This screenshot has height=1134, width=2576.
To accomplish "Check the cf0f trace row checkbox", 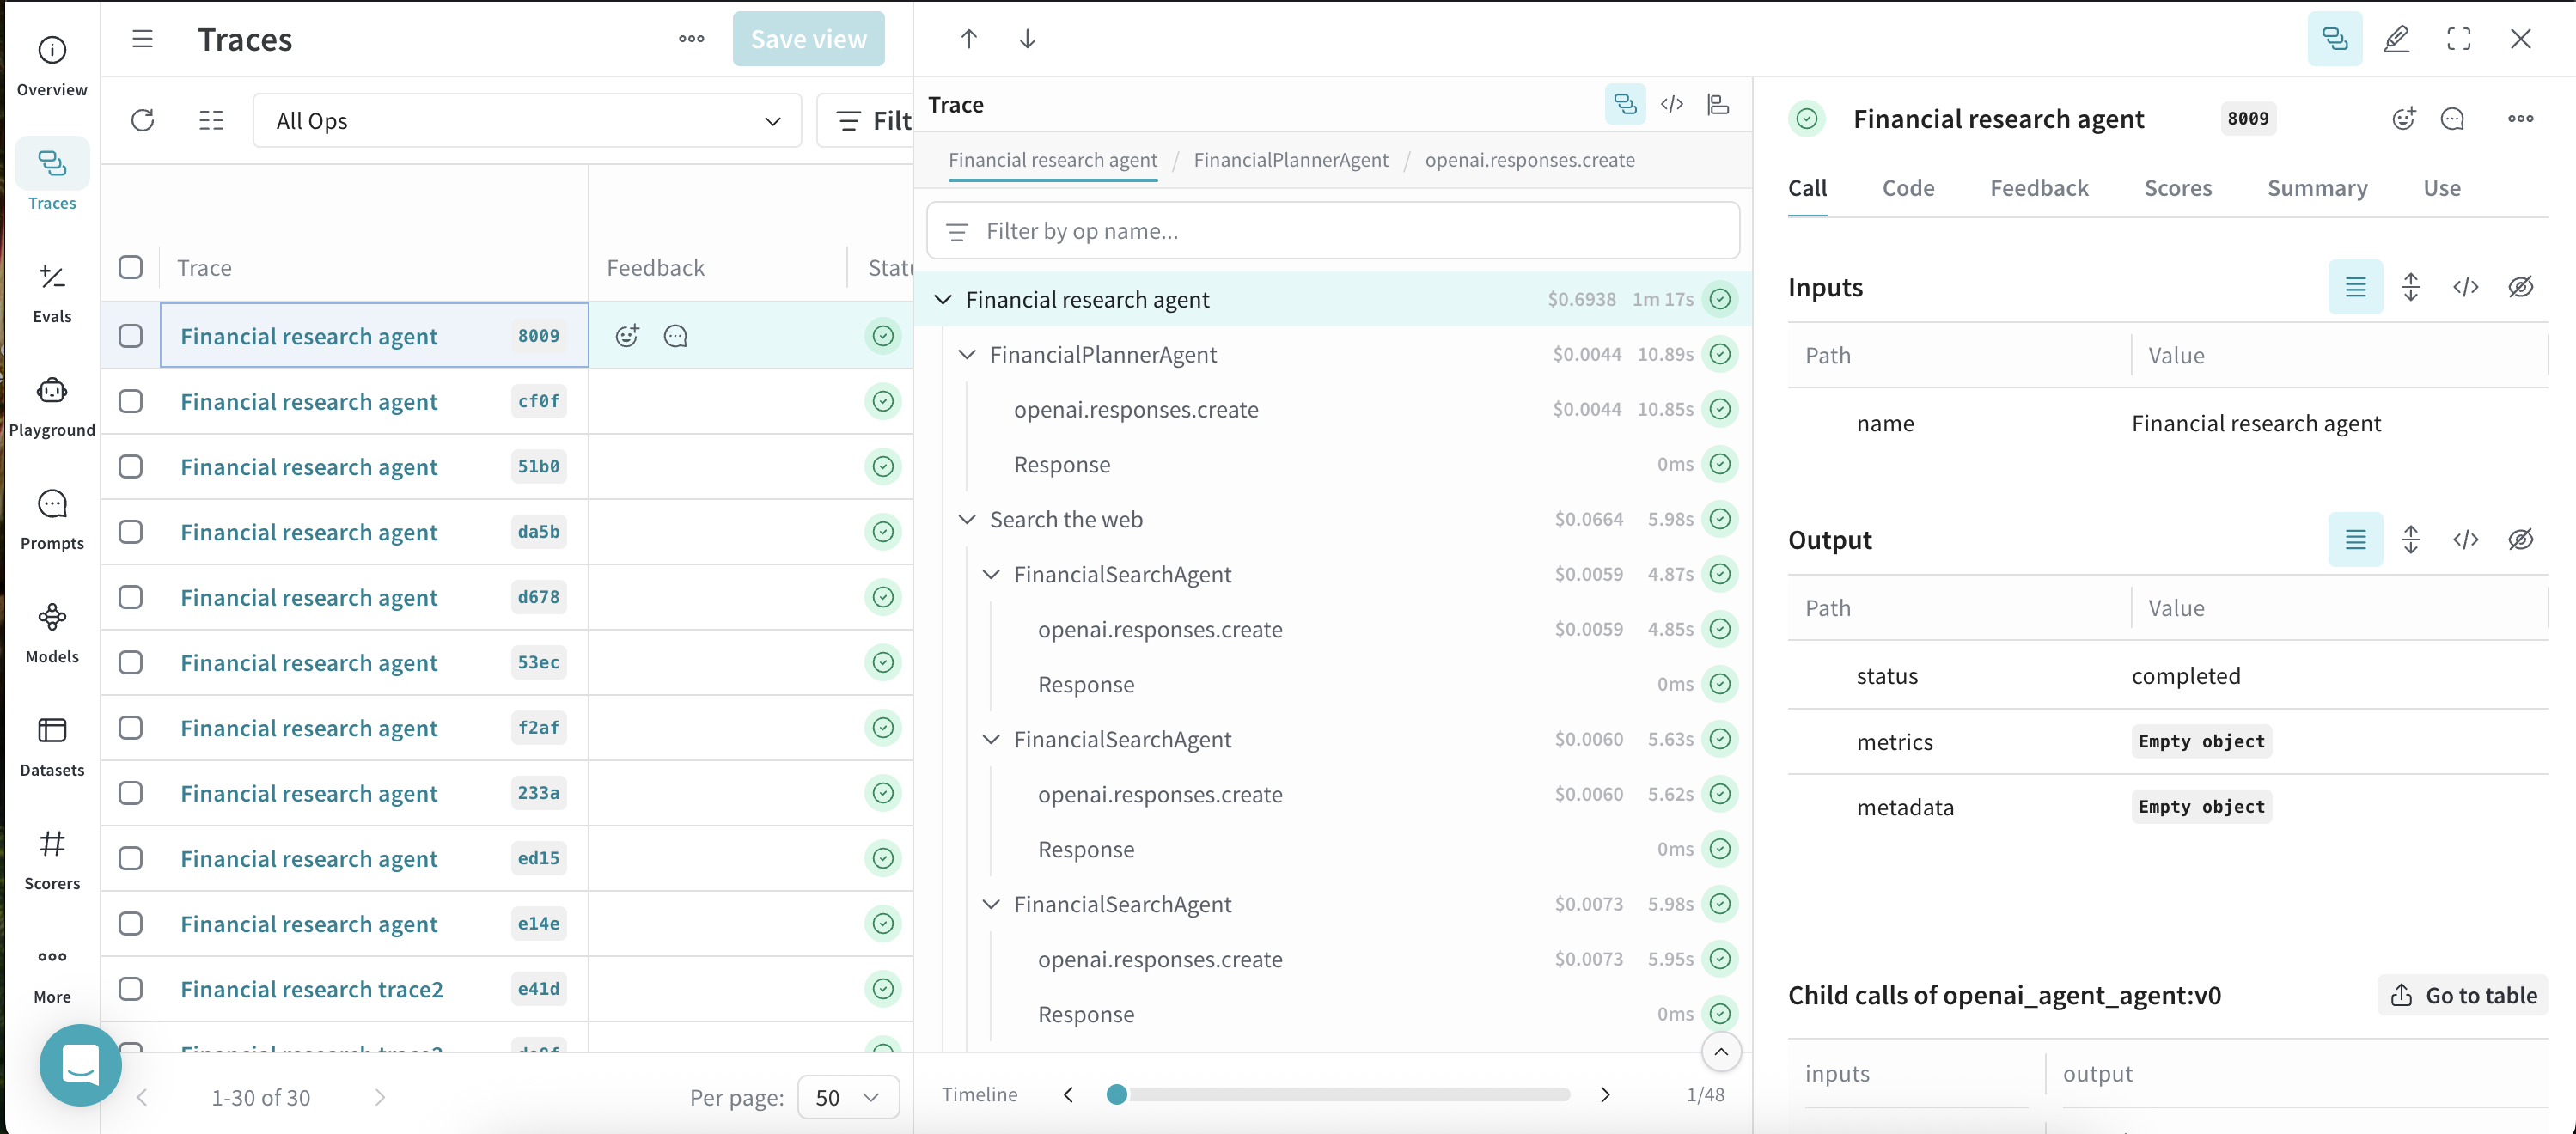I will 131,401.
